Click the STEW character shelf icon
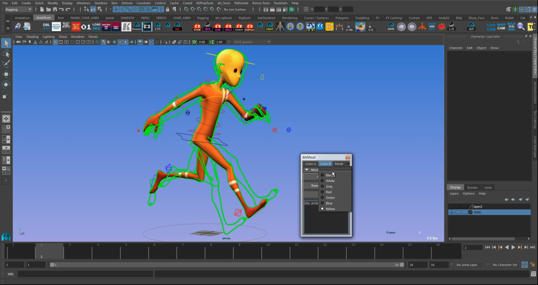Viewport: 538px width, 285px height. 197,27
